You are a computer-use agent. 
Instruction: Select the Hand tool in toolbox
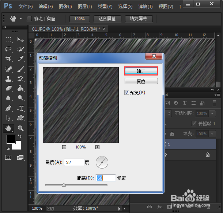8,128
